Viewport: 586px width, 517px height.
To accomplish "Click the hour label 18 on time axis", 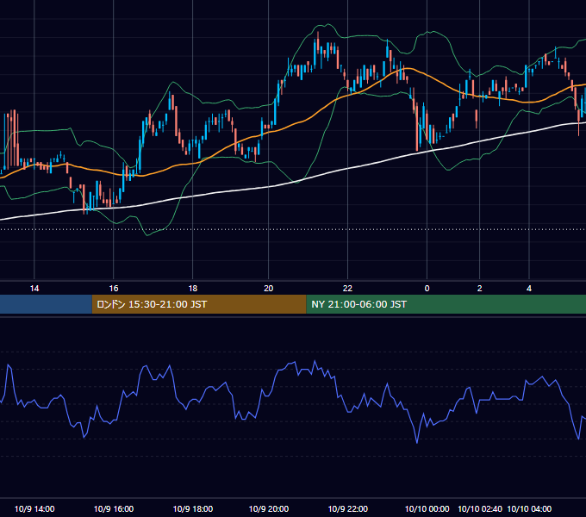I will tap(192, 289).
